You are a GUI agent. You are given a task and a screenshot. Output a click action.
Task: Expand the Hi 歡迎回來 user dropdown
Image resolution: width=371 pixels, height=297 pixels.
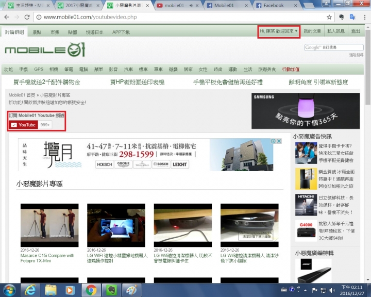(279, 31)
